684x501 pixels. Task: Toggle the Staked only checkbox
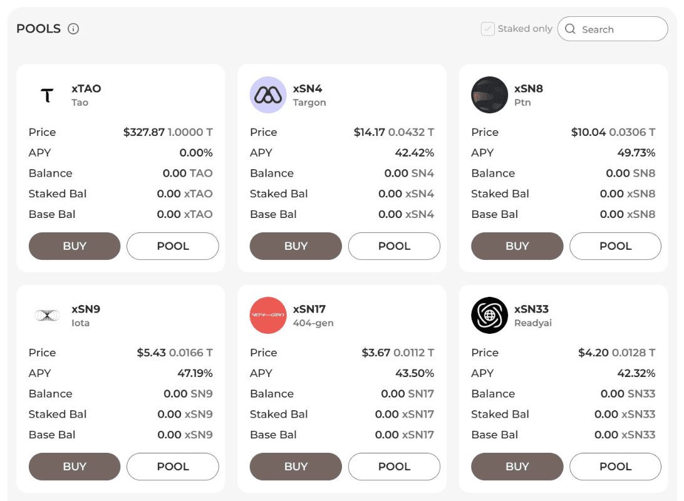coord(488,29)
